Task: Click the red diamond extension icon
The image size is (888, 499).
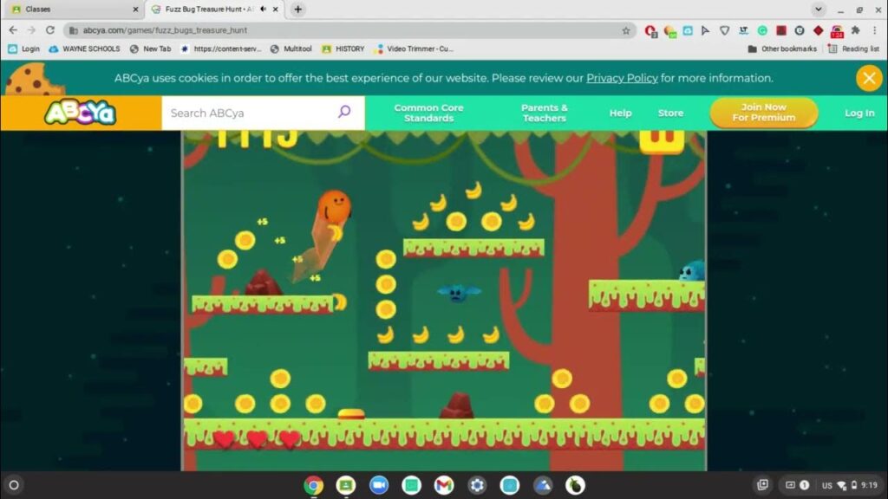Action: pyautogui.click(x=818, y=30)
